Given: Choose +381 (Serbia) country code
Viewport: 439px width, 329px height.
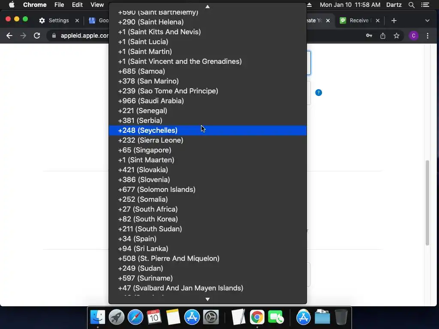Looking at the screenshot, I should click(207, 120).
